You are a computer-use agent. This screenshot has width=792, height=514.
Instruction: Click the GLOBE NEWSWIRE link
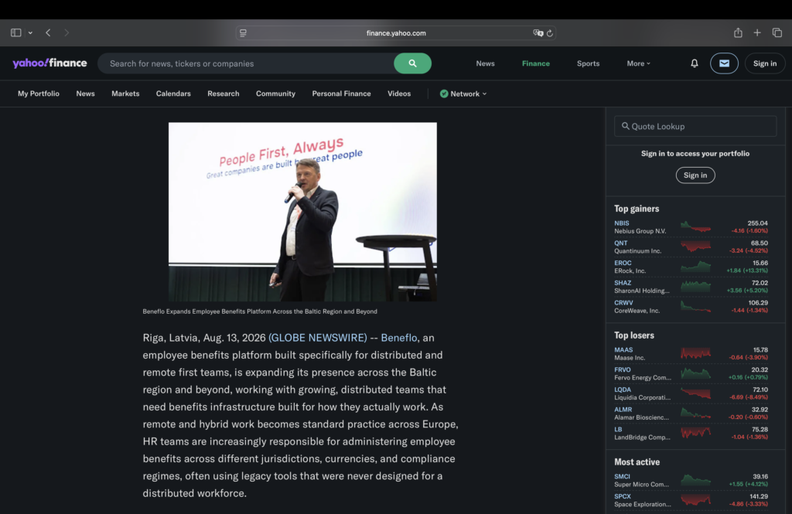(318, 338)
